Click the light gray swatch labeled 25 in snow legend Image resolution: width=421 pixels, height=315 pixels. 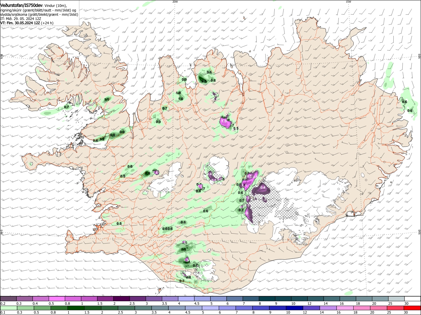tap(397, 299)
